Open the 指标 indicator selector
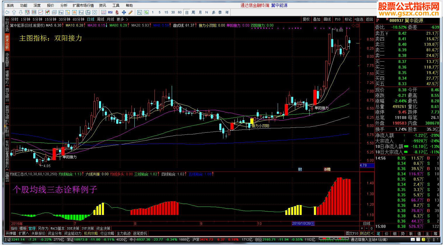This screenshot has width=443, height=245. pyautogui.click(x=14, y=228)
